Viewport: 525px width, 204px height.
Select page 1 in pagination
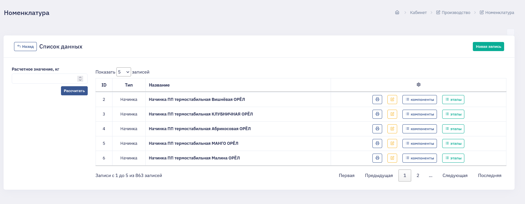405,175
